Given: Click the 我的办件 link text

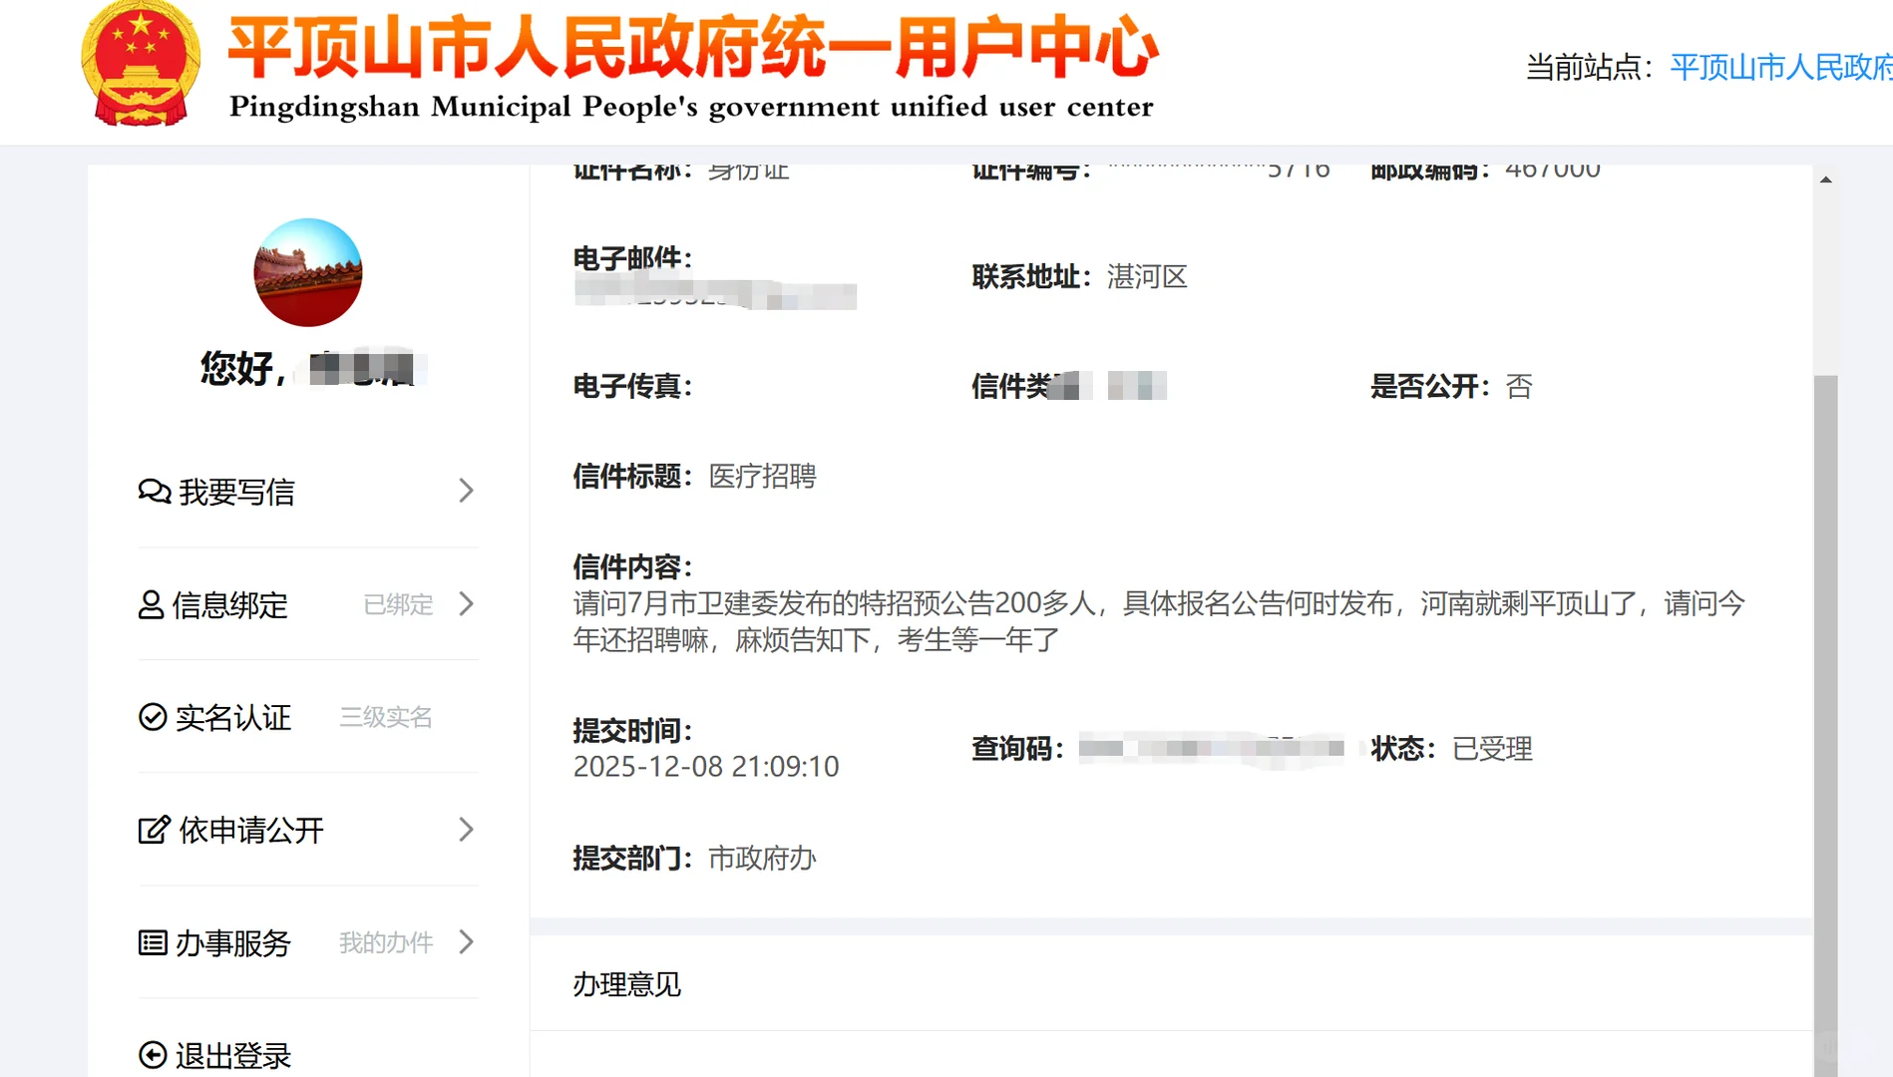Looking at the screenshot, I should (386, 942).
